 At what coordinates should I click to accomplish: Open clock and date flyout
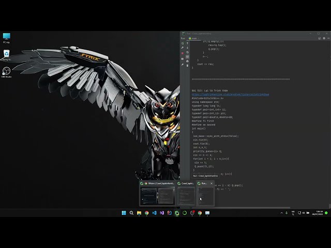[x=318, y=213]
